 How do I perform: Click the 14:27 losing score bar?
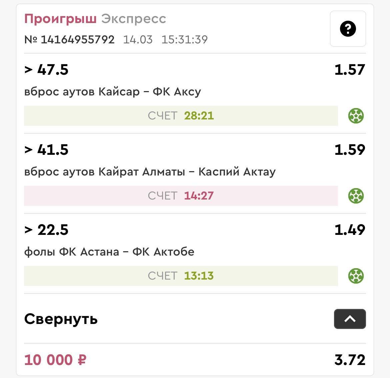tap(181, 196)
